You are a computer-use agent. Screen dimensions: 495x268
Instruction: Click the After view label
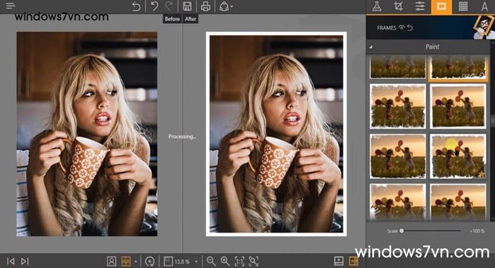tap(190, 19)
